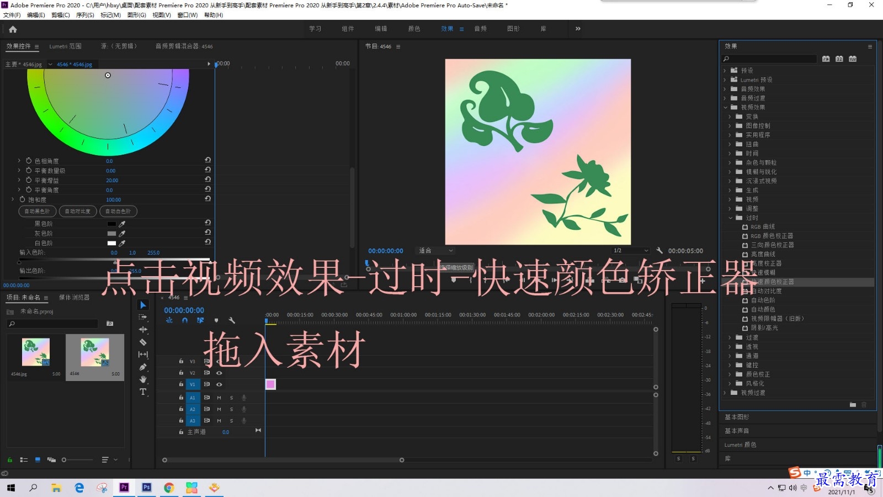
Task: Toggle lock on track V3
Action: pyautogui.click(x=181, y=361)
